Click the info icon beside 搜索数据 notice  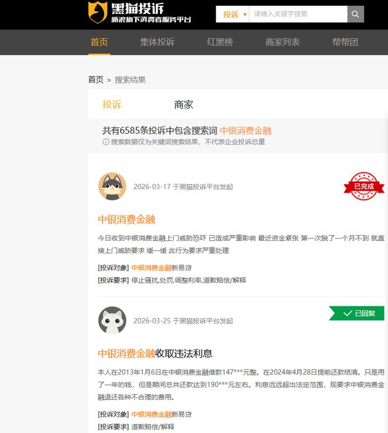pyautogui.click(x=106, y=142)
